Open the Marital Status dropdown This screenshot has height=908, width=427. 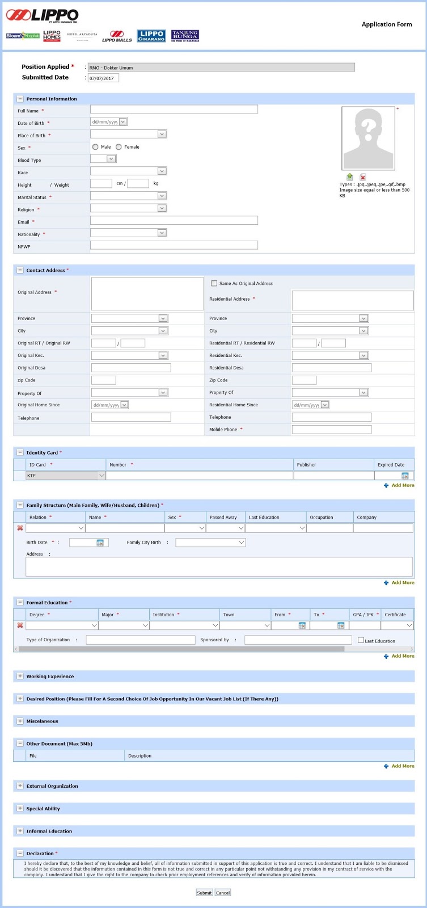click(x=128, y=196)
